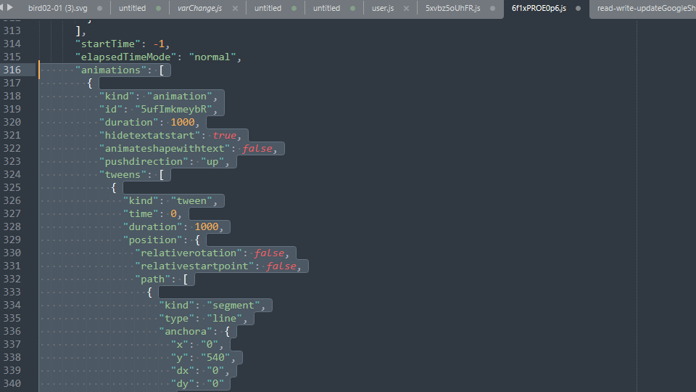The image size is (696, 392).
Task: Click the unsaved dot on 6f1xPROE0p6.js tab
Action: 578,9
